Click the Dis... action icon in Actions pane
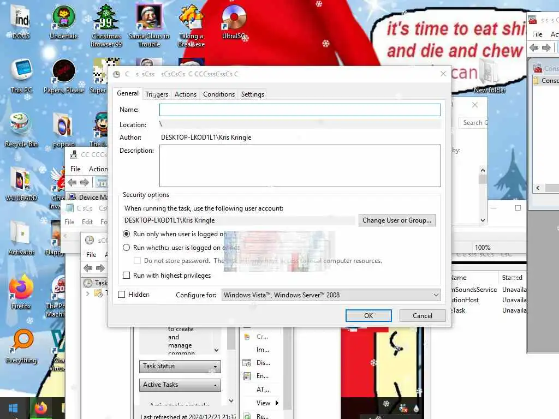This screenshot has height=419, width=559. 247,363
